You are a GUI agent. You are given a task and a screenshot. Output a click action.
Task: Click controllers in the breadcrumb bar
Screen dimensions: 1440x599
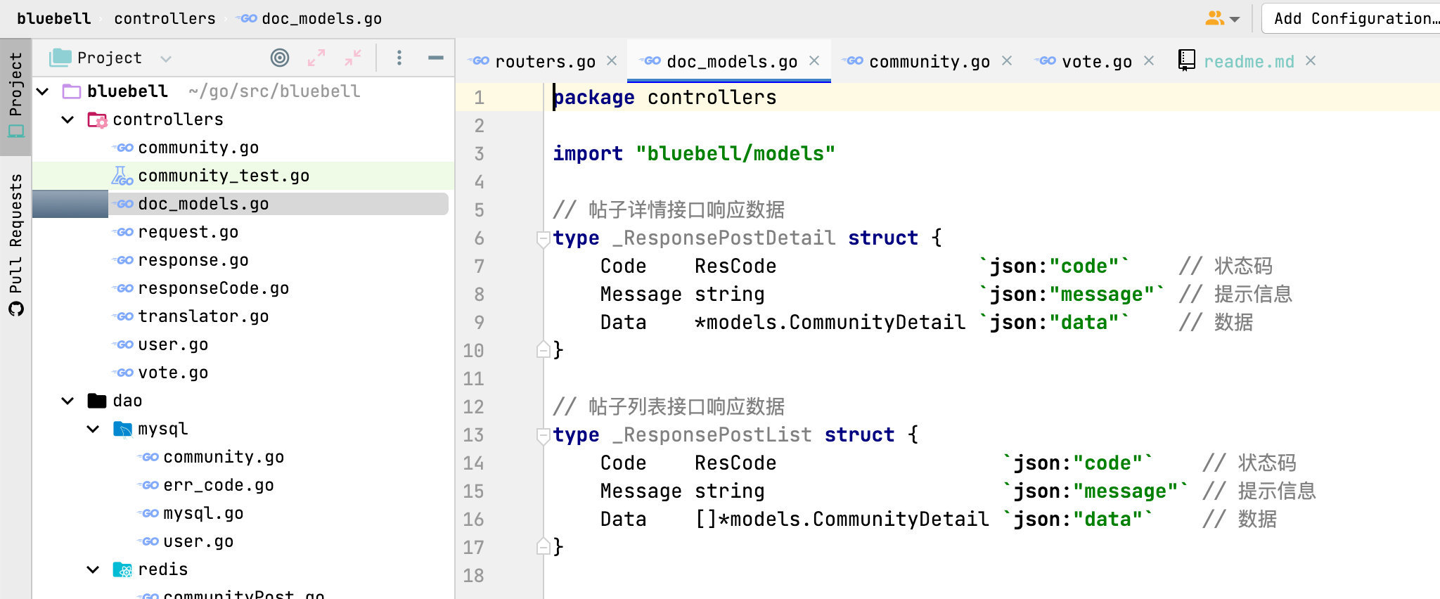pyautogui.click(x=165, y=18)
